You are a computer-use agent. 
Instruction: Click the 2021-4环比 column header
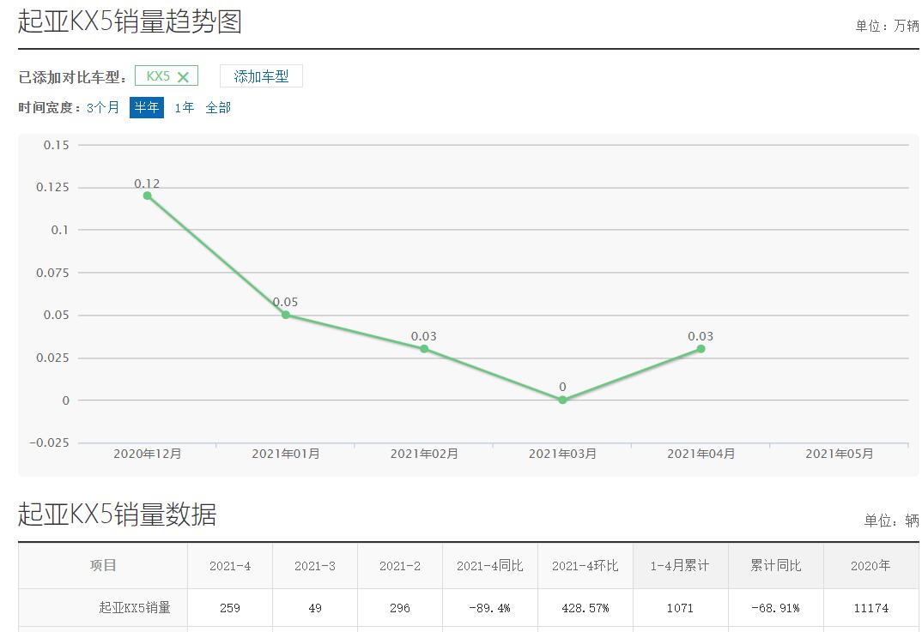[585, 566]
